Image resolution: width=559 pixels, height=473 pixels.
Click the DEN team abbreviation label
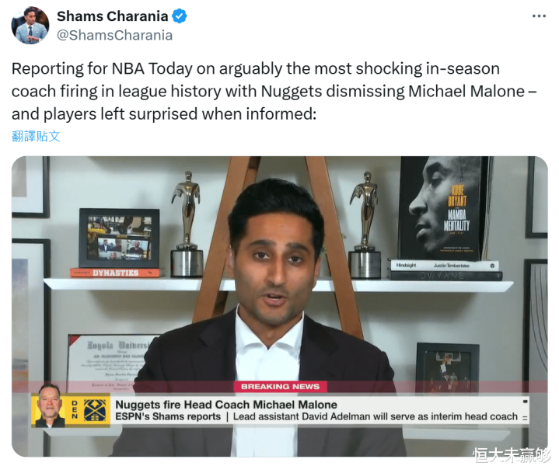click(75, 410)
